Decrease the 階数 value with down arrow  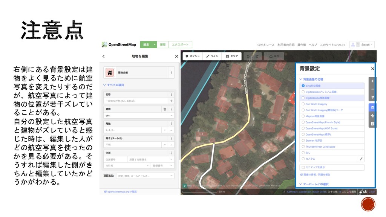165,130
